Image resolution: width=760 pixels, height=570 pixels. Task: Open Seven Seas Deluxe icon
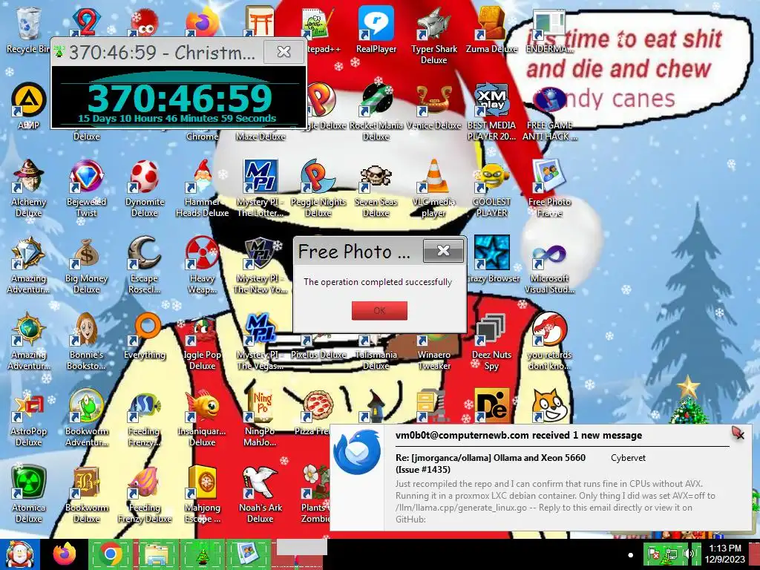click(376, 188)
